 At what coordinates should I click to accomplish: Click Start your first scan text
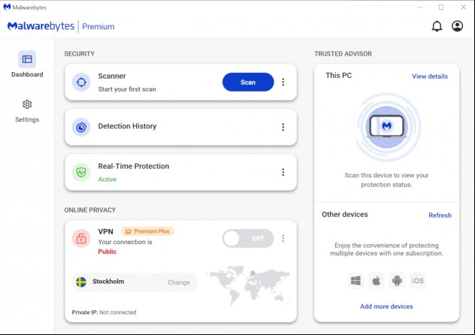[127, 89]
